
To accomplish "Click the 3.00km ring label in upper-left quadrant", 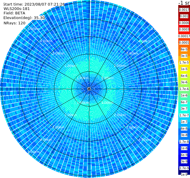I will (x=58, y=53).
